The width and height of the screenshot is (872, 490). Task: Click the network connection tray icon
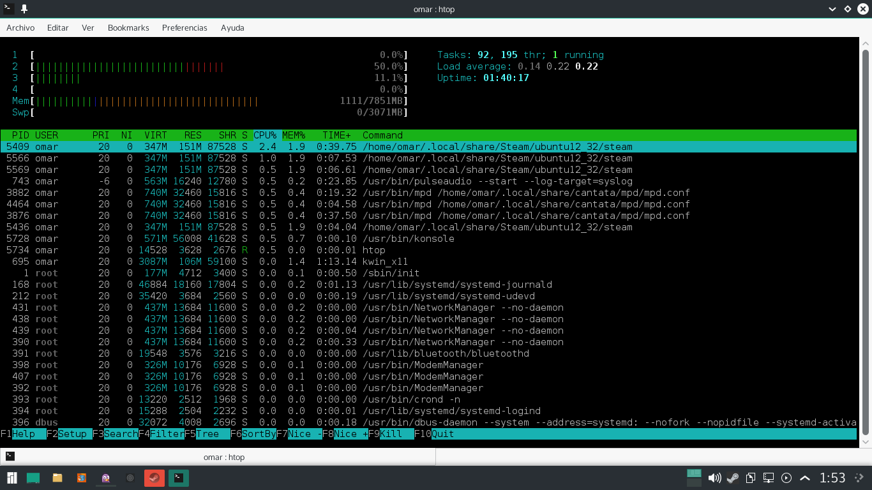click(x=769, y=478)
